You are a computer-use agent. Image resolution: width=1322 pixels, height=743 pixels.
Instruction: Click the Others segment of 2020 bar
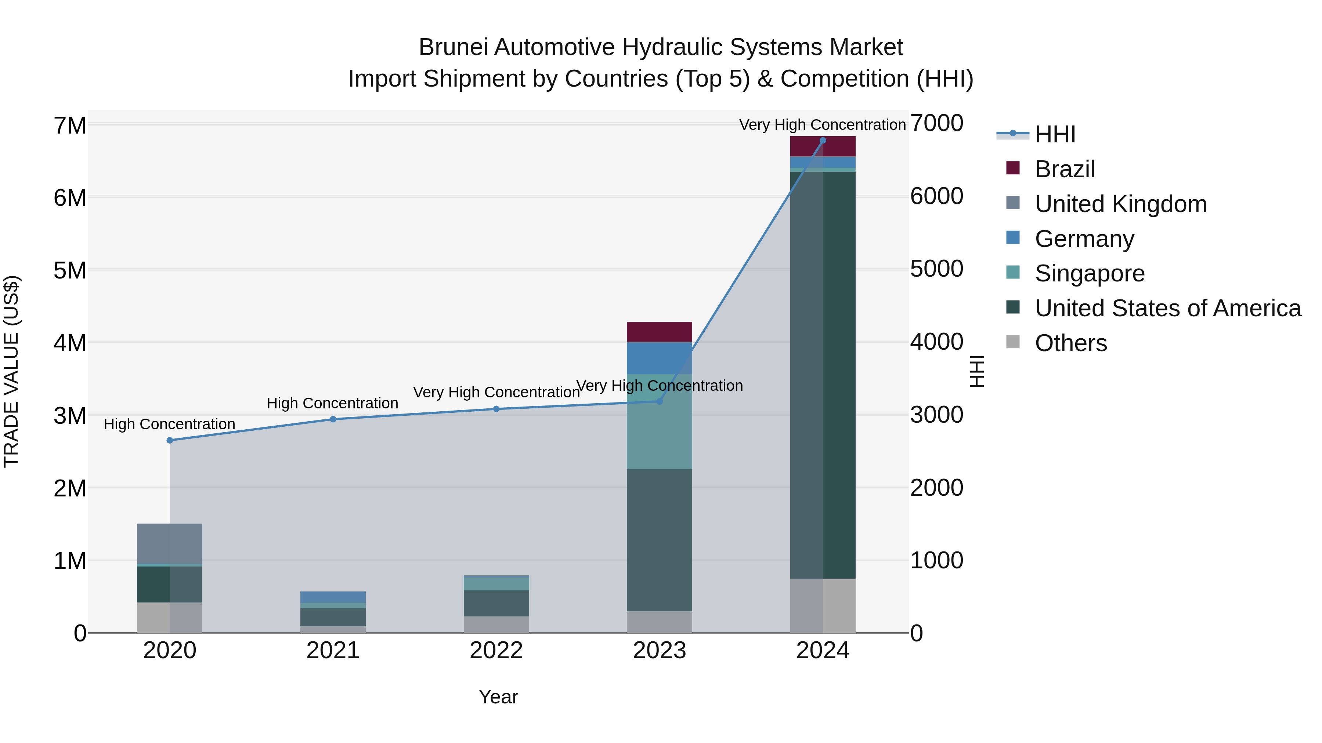170,618
